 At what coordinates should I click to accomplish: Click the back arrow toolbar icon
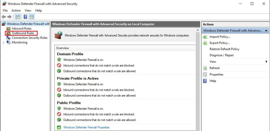(x=4, y=17)
